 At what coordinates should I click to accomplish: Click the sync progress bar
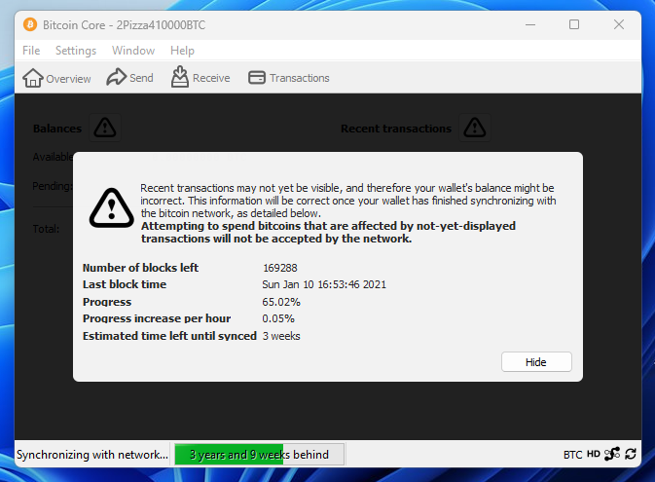click(x=260, y=455)
